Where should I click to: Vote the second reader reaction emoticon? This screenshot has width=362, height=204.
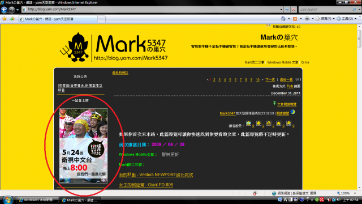[x=258, y=124]
